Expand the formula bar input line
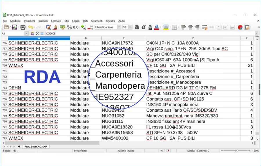 pos(257,33)
